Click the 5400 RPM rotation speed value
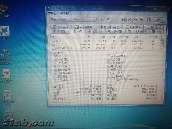The image size is (172, 129). click(151, 98)
